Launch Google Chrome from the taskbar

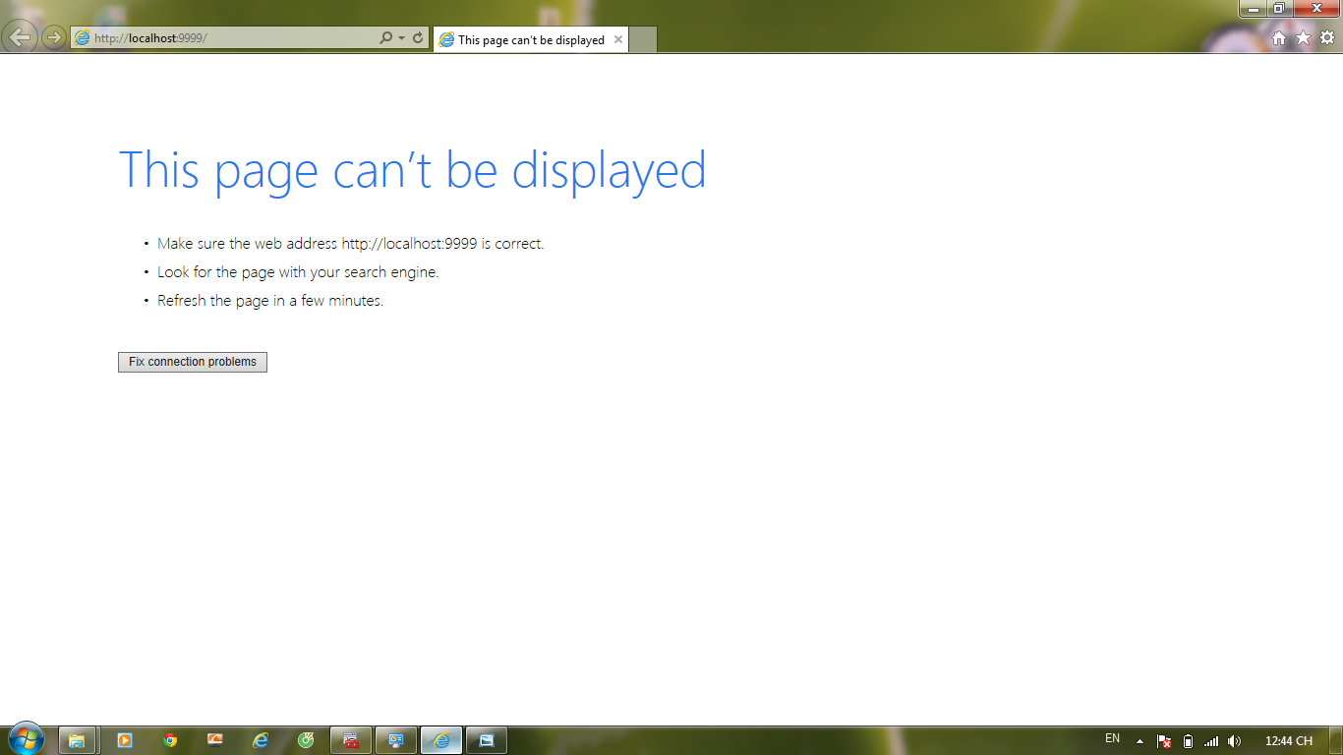pos(170,740)
